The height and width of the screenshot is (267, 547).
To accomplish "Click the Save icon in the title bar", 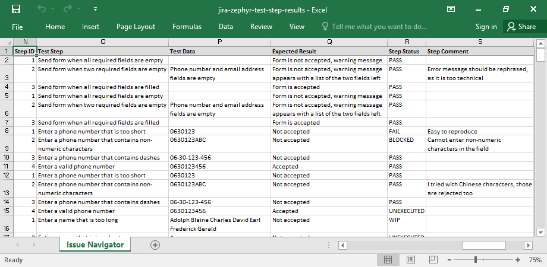I will 16,9.
